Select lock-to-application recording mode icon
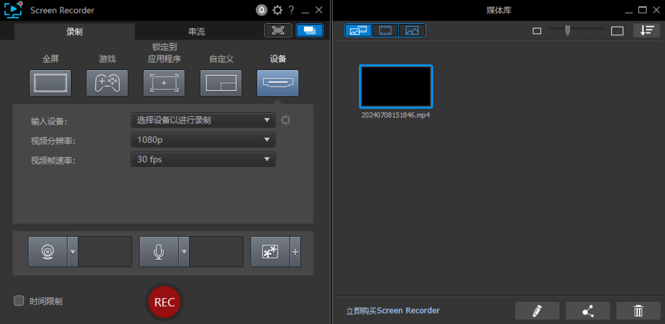This screenshot has width=665, height=324. click(164, 82)
